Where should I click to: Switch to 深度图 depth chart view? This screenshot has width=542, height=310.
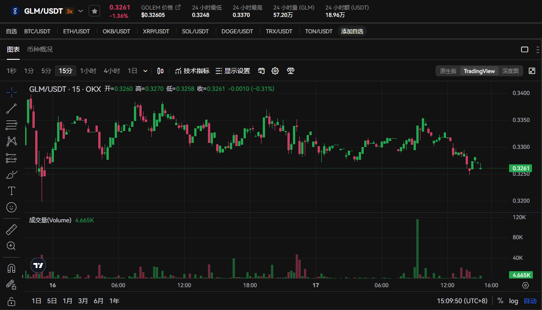coord(510,71)
